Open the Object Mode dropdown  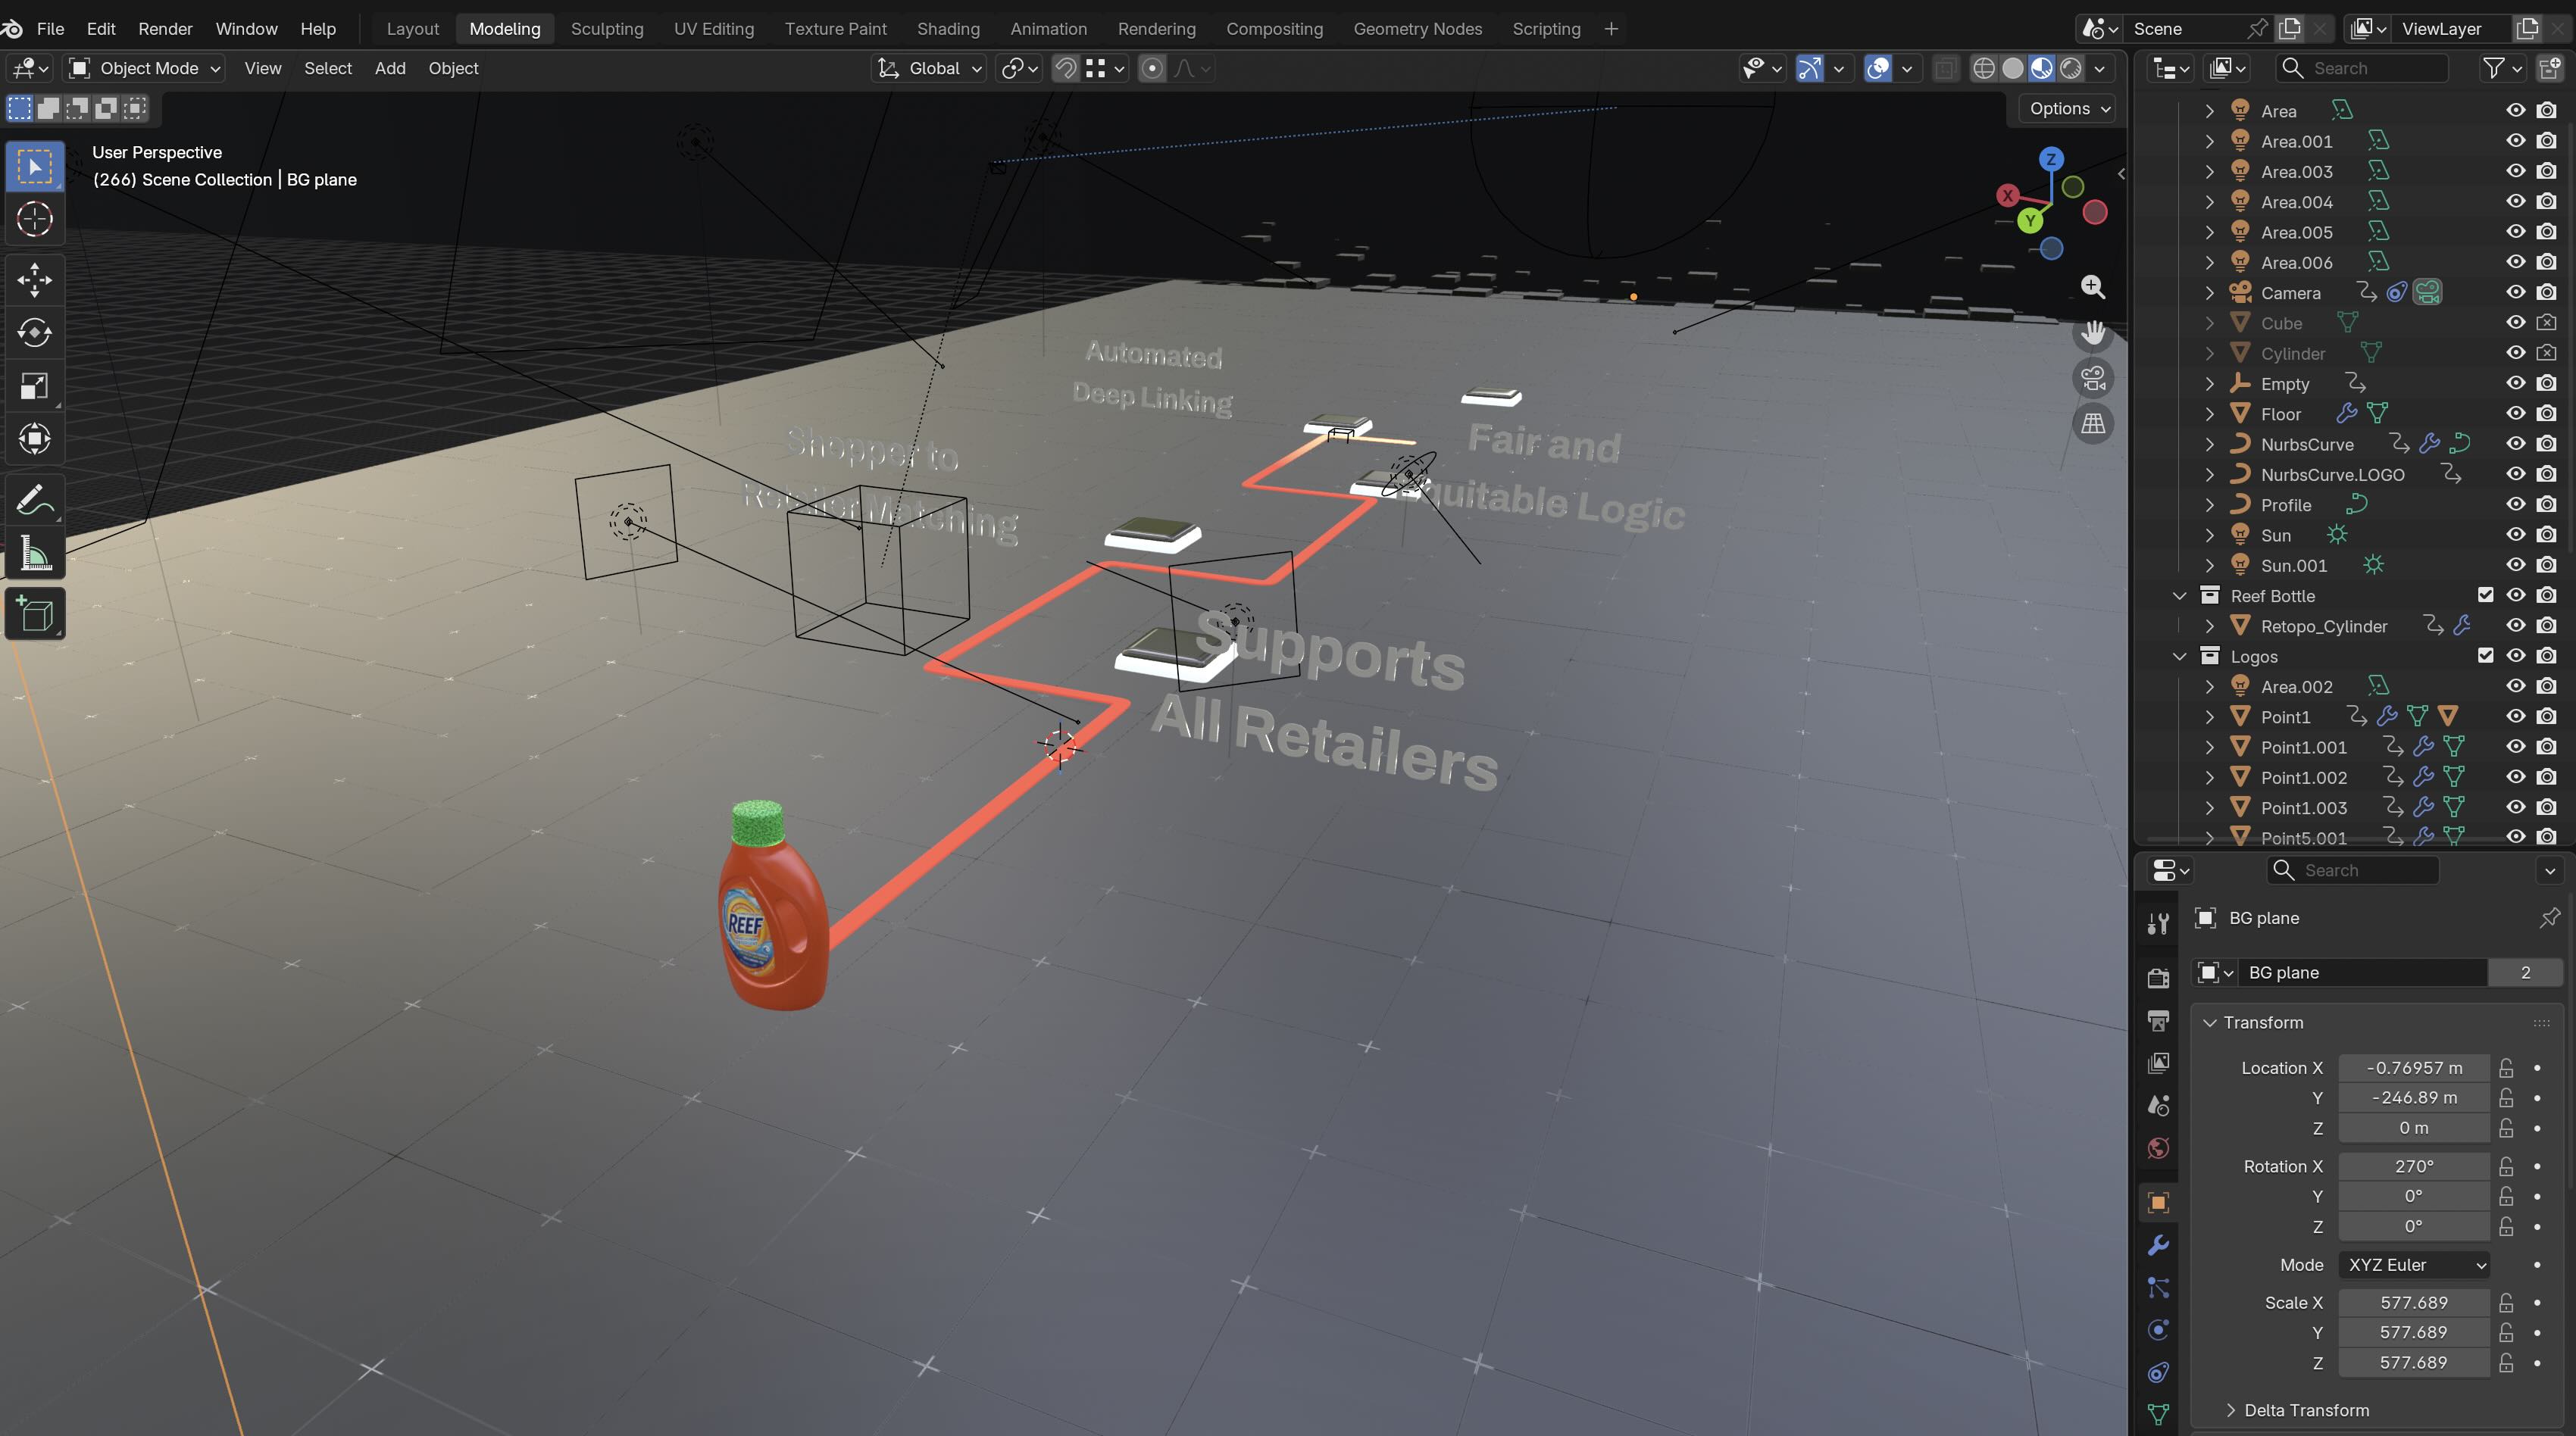[144, 68]
